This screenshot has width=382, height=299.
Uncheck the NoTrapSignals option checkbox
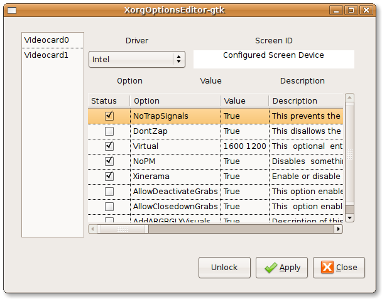click(x=109, y=116)
